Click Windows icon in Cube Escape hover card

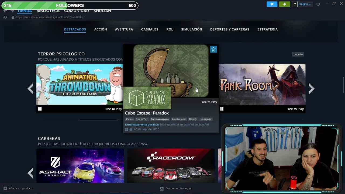126,129
